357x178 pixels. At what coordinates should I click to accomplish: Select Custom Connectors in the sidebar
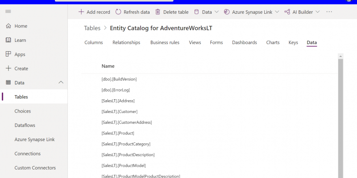pos(34,168)
